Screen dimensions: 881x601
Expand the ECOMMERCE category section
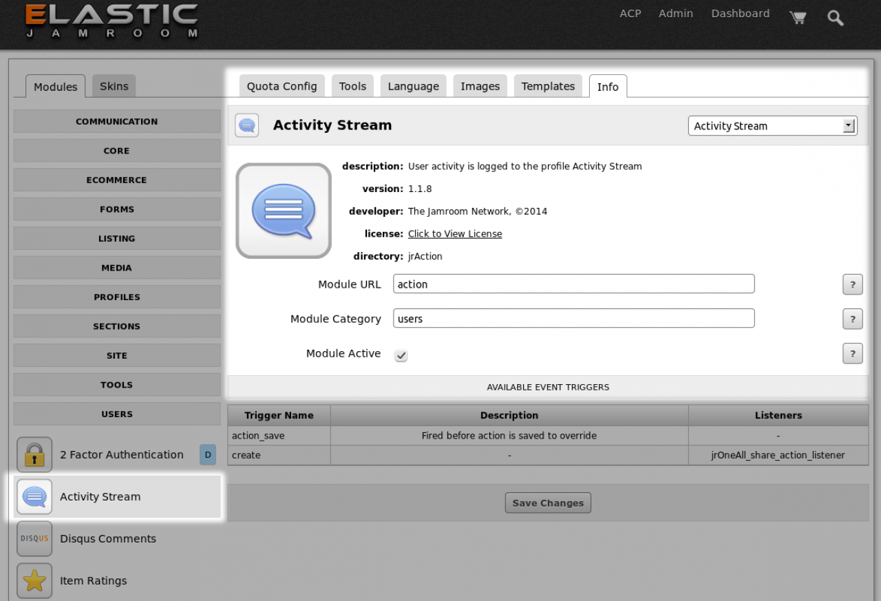(117, 180)
